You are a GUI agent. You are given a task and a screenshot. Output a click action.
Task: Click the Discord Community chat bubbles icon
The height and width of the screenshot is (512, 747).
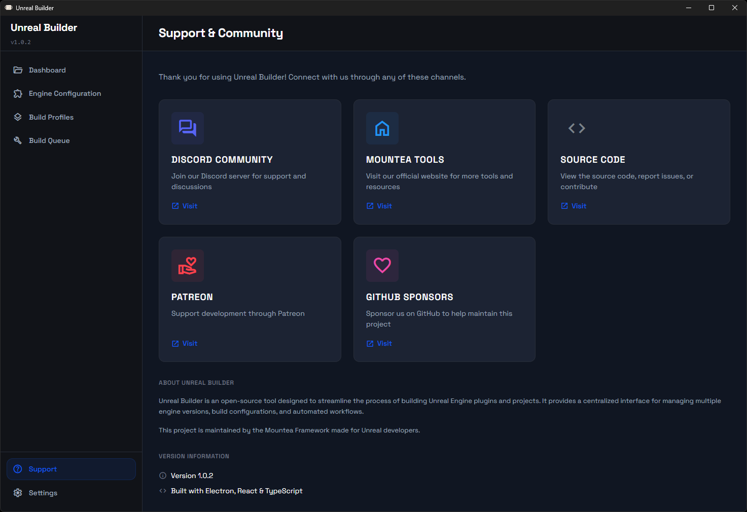click(188, 128)
